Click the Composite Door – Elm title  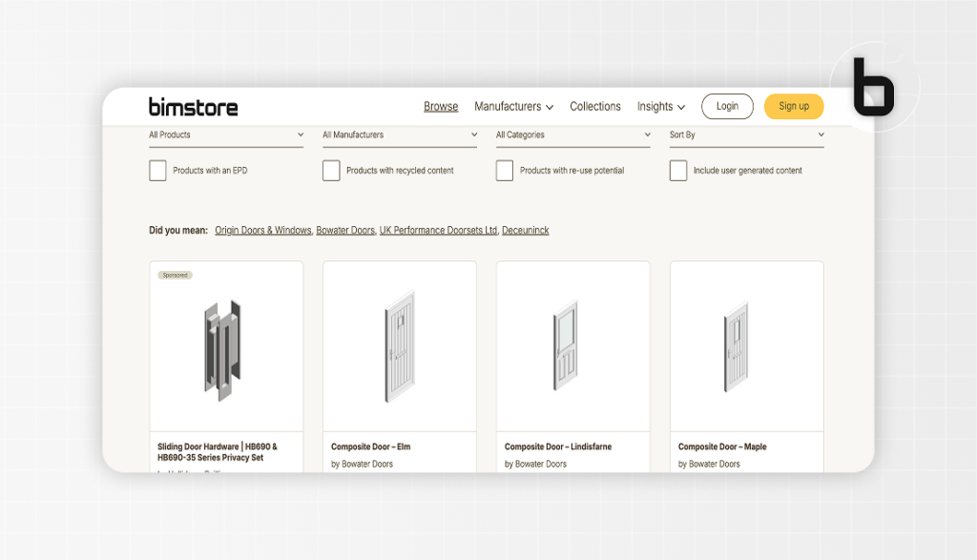(x=371, y=446)
